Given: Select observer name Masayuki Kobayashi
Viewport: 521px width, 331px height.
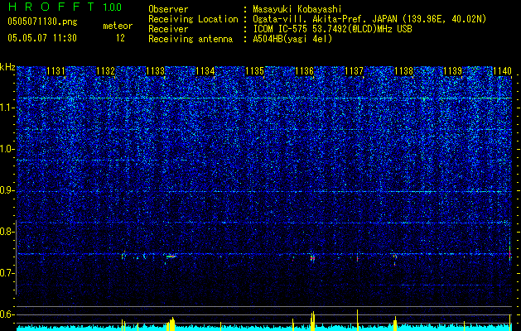Looking at the screenshot, I should (297, 9).
